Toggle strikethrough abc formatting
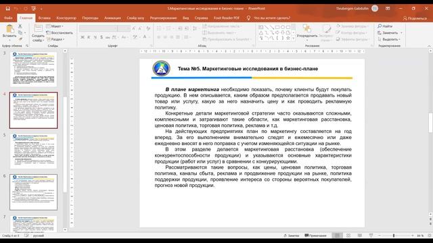 pos(108,37)
